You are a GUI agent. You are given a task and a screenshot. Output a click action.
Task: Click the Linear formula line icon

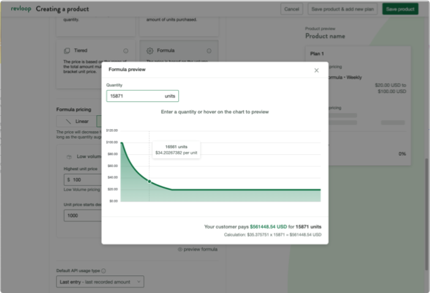click(68, 120)
